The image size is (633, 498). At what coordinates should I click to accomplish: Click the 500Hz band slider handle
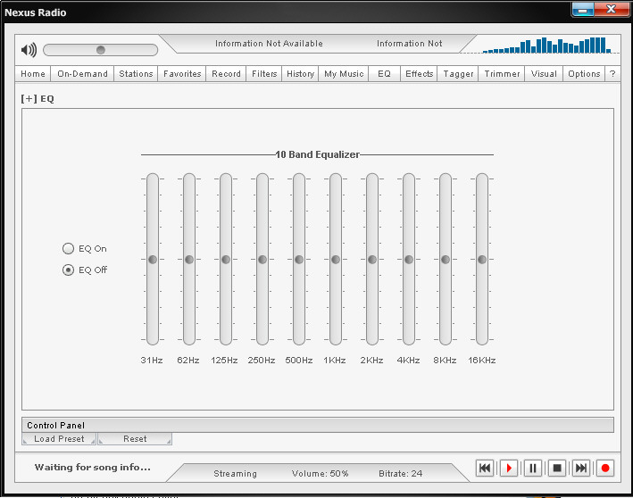(299, 260)
